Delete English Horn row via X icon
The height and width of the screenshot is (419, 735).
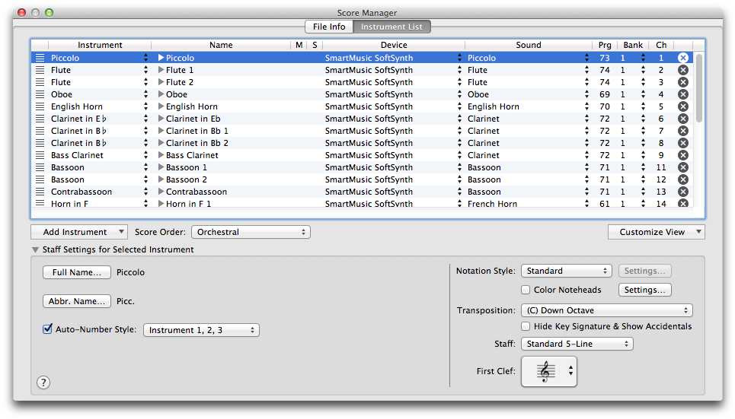(683, 106)
